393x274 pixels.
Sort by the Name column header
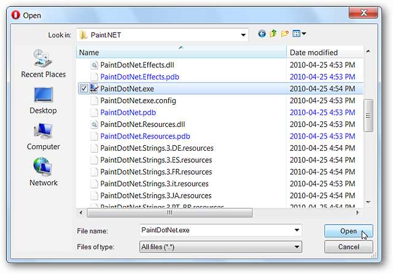coord(181,52)
